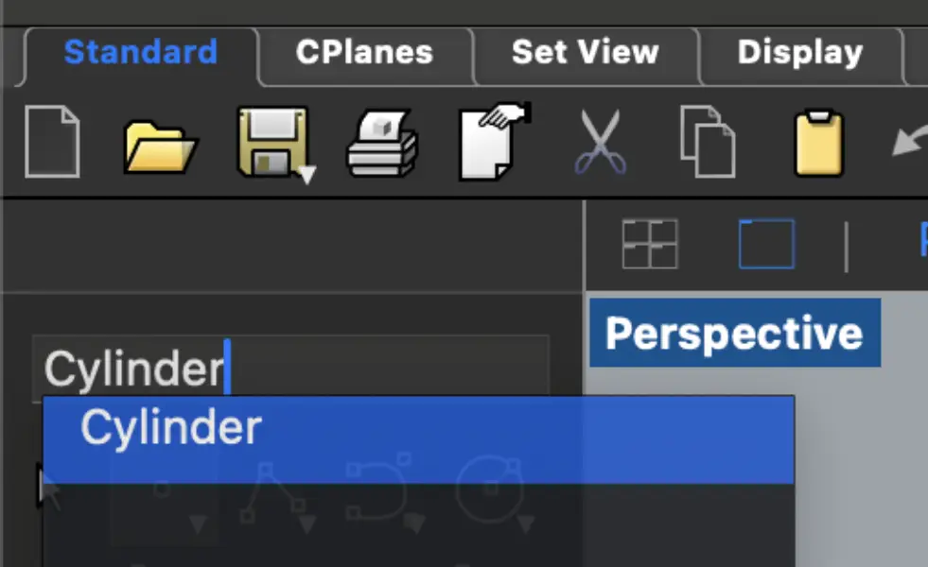Switch to the CPlanes tab
Screen dimensions: 928x567
[x=365, y=54]
